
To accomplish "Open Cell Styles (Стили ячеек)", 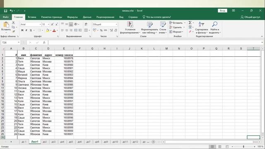I will [163, 28].
